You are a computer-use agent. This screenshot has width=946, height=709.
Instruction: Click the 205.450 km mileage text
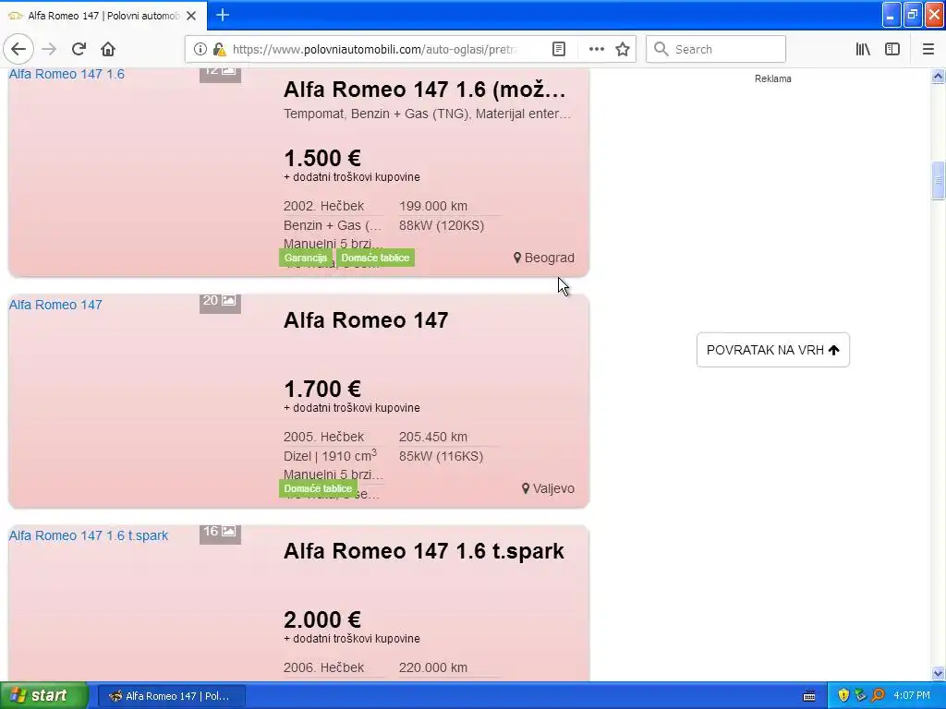(x=433, y=437)
